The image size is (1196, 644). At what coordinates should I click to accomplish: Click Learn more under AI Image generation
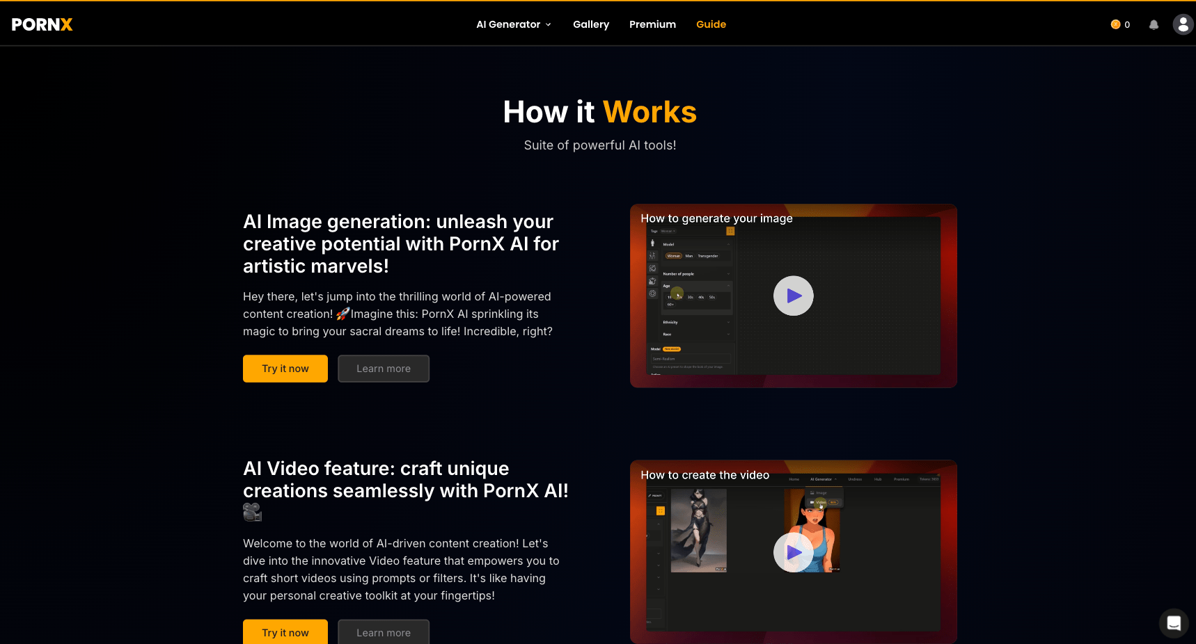pyautogui.click(x=384, y=369)
